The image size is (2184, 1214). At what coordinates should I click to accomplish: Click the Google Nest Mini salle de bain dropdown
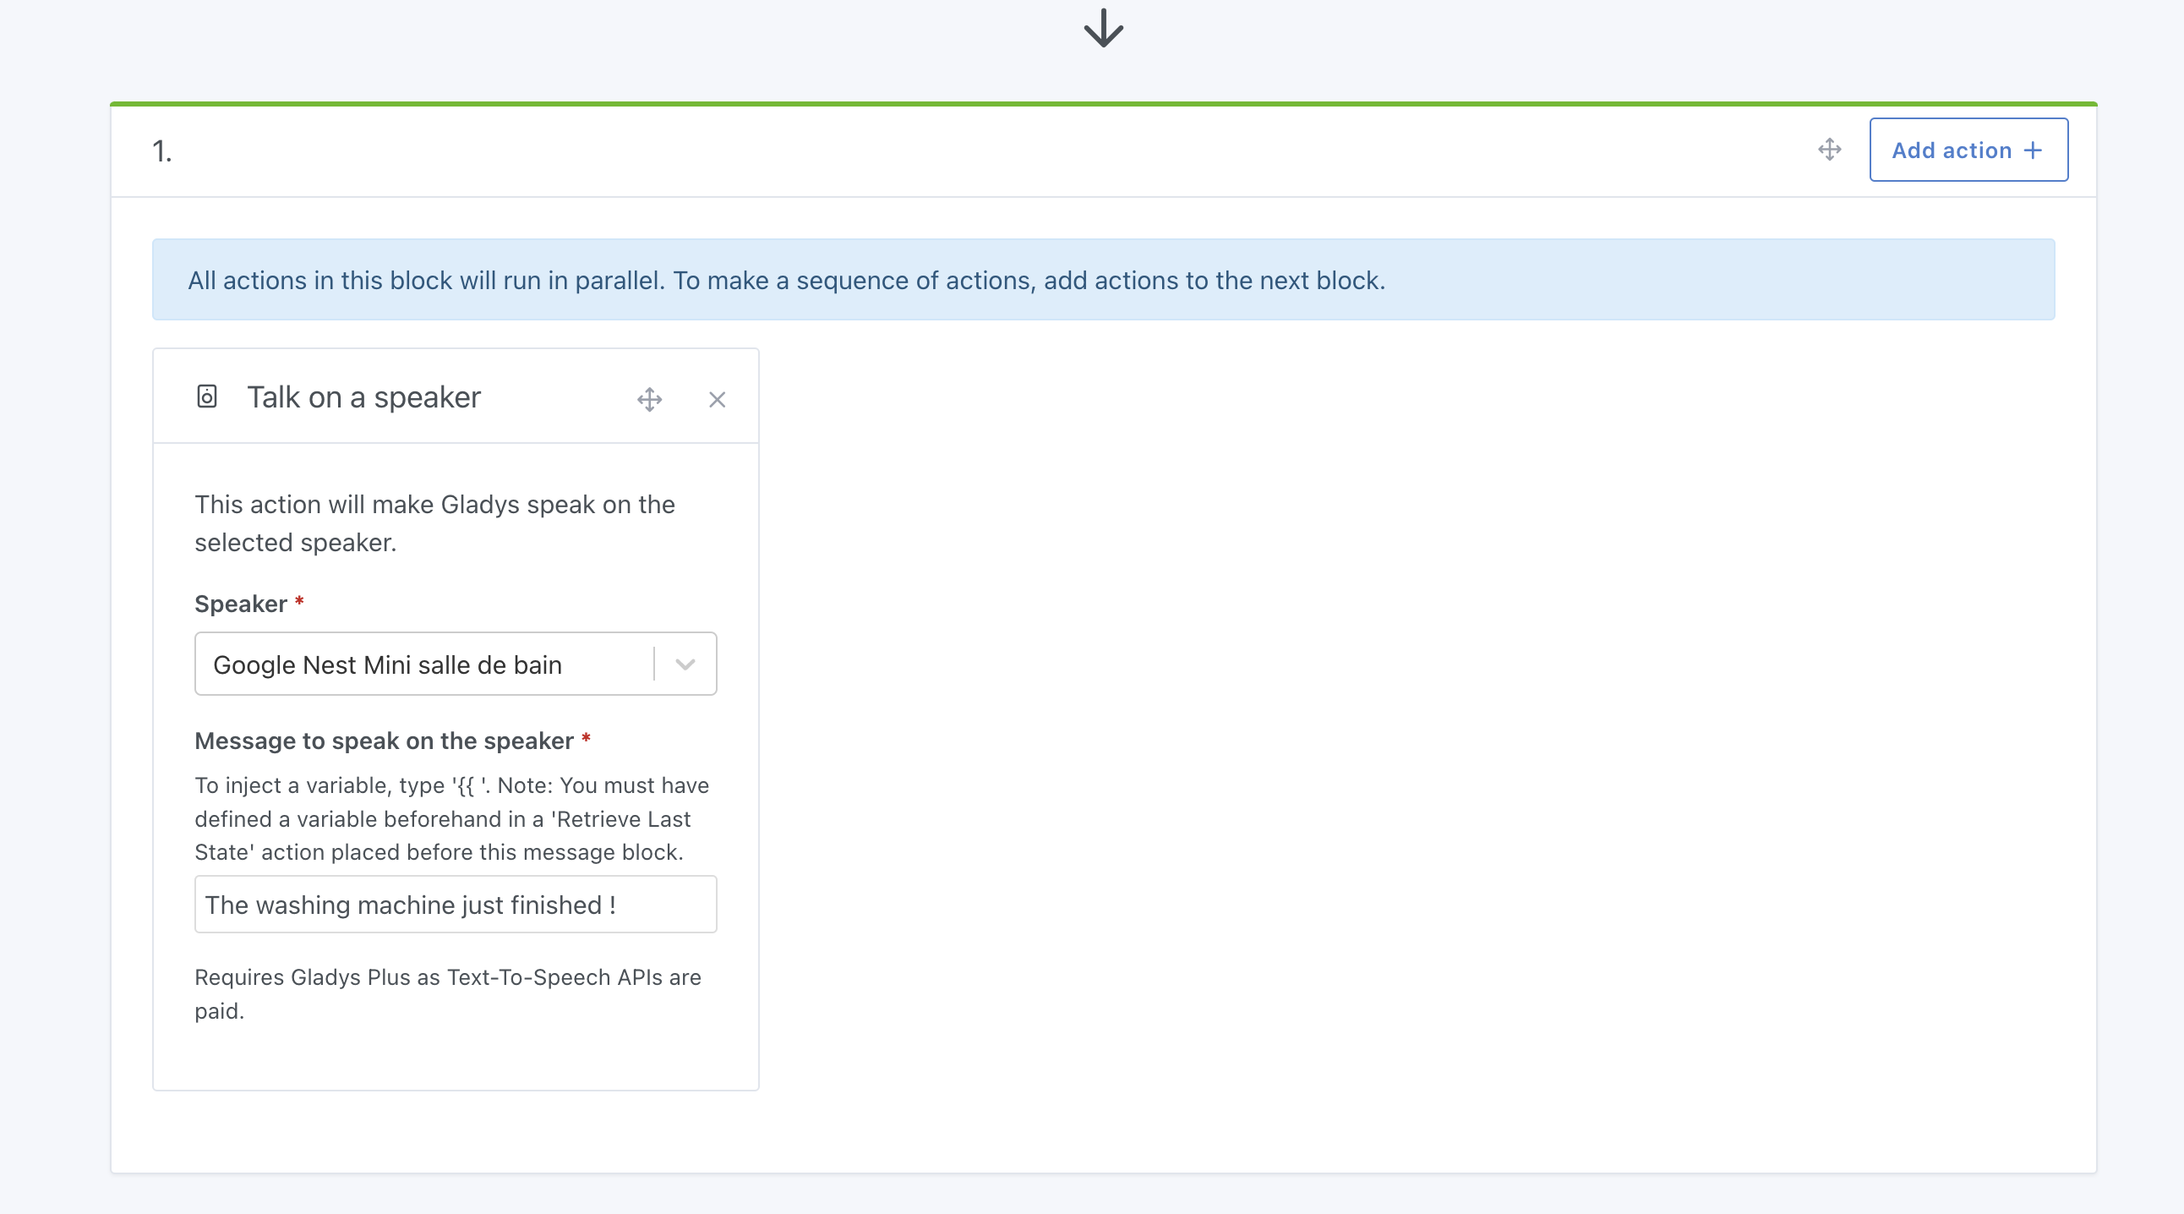[454, 665]
